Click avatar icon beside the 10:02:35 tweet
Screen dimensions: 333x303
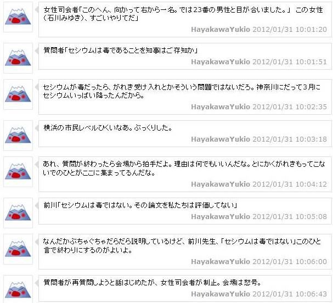tap(18, 94)
